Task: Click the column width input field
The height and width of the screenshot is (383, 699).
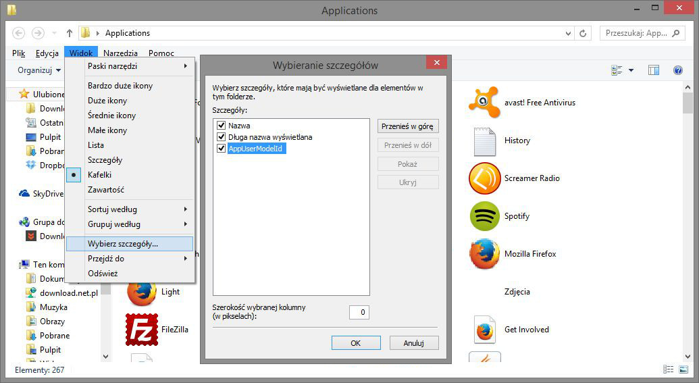Action: [x=359, y=312]
